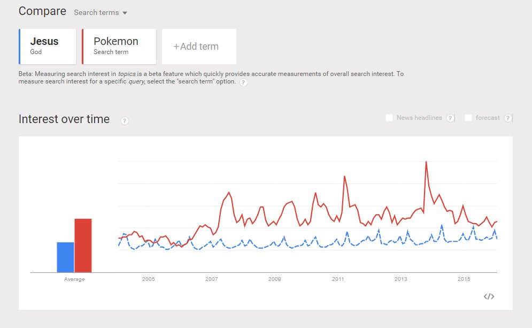Click help icon beside forecast option
The width and height of the screenshot is (532, 328).
[507, 118]
